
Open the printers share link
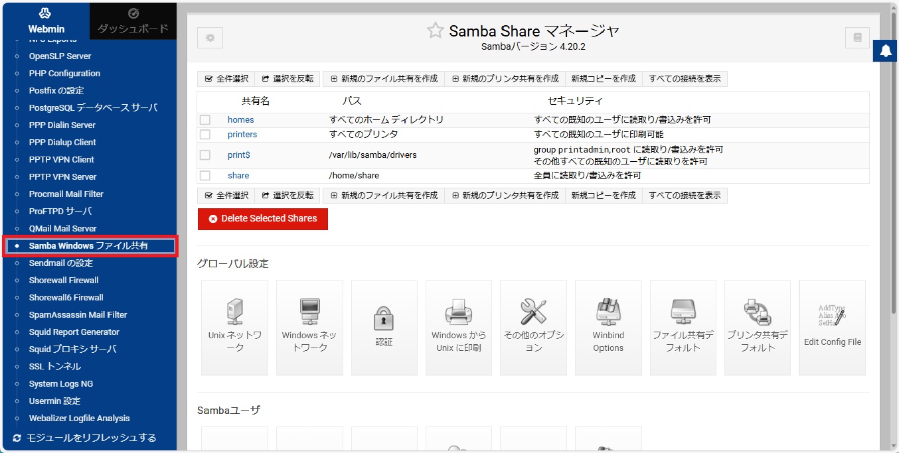coord(242,135)
